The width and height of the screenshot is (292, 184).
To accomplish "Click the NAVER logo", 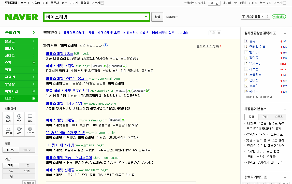I will pyautogui.click(x=21, y=17).
